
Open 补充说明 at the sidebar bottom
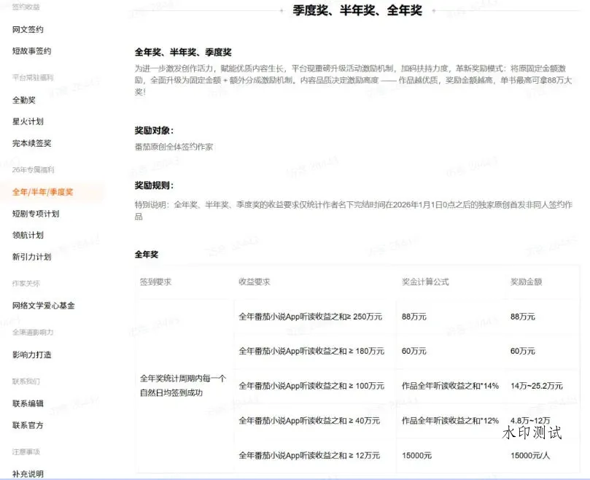(28, 474)
